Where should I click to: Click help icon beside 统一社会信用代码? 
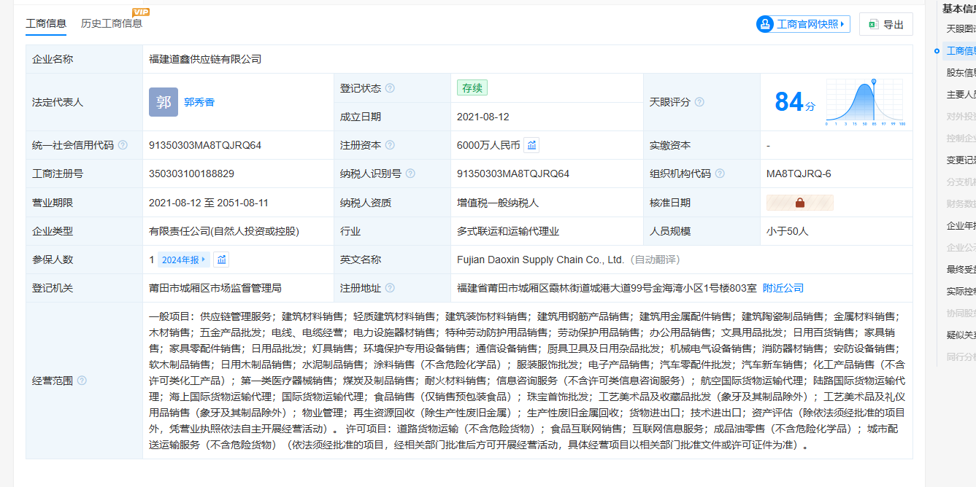pos(123,145)
